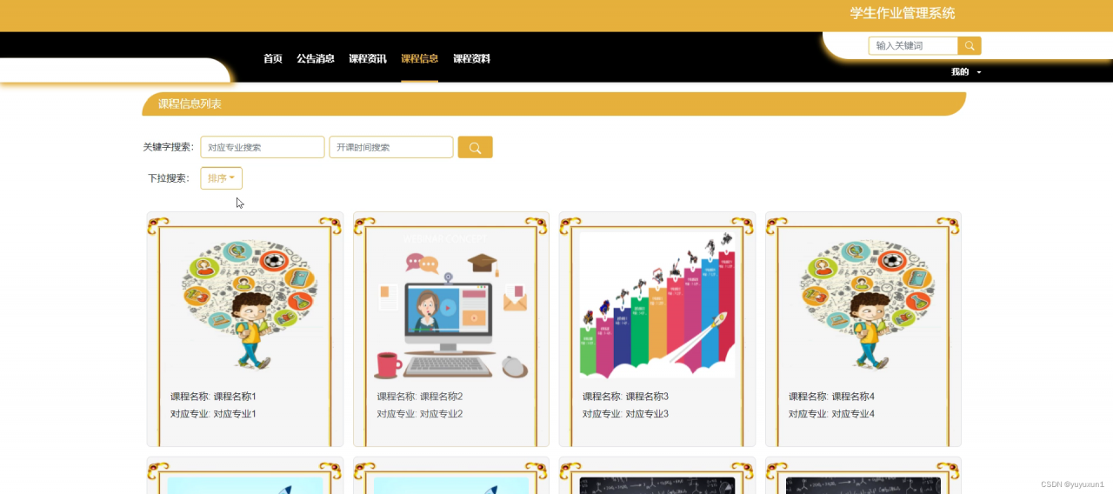This screenshot has height=494, width=1113.
Task: Open the 排序 sort dropdown
Action: [x=221, y=178]
